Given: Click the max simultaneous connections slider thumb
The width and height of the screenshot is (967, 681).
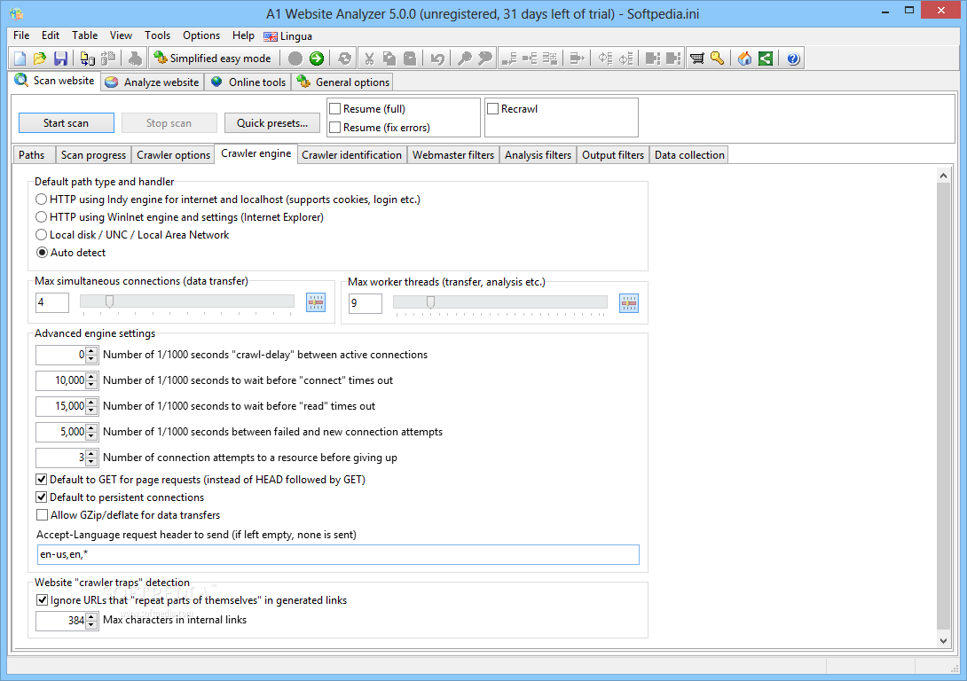Looking at the screenshot, I should [109, 301].
